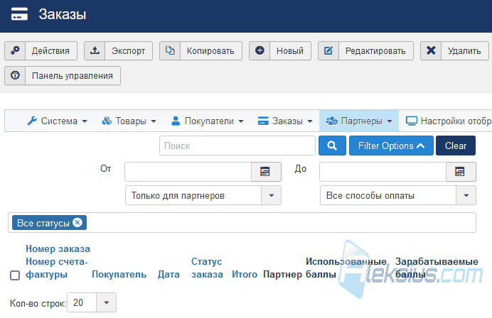
Task: Click the Экспорт upload icon
Action: coord(95,50)
